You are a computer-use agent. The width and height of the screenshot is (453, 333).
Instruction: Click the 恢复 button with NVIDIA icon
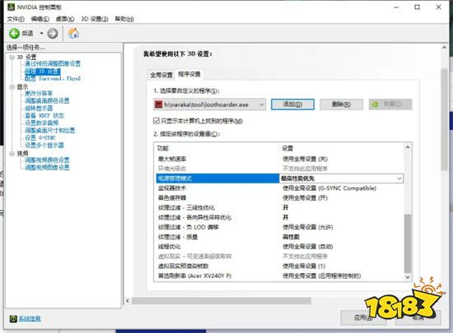click(x=390, y=104)
